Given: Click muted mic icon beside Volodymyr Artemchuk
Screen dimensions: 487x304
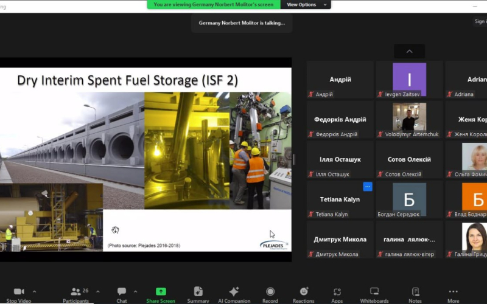Looking at the screenshot, I should click(x=380, y=134).
